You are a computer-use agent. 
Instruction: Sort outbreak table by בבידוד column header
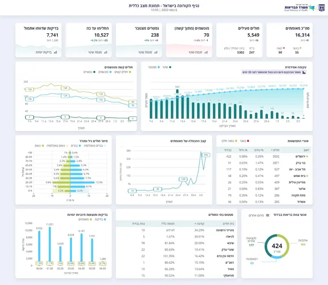[x=228, y=150]
